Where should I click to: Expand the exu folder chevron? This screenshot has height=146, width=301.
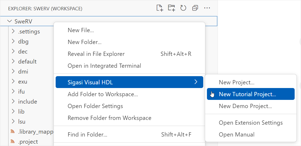click(x=13, y=81)
